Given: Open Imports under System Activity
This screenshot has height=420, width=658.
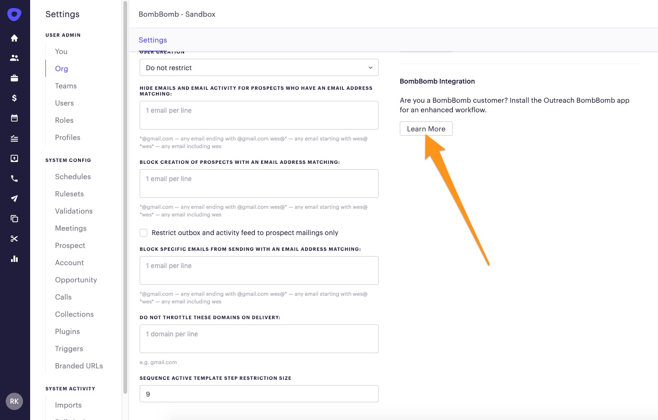Looking at the screenshot, I should point(68,405).
